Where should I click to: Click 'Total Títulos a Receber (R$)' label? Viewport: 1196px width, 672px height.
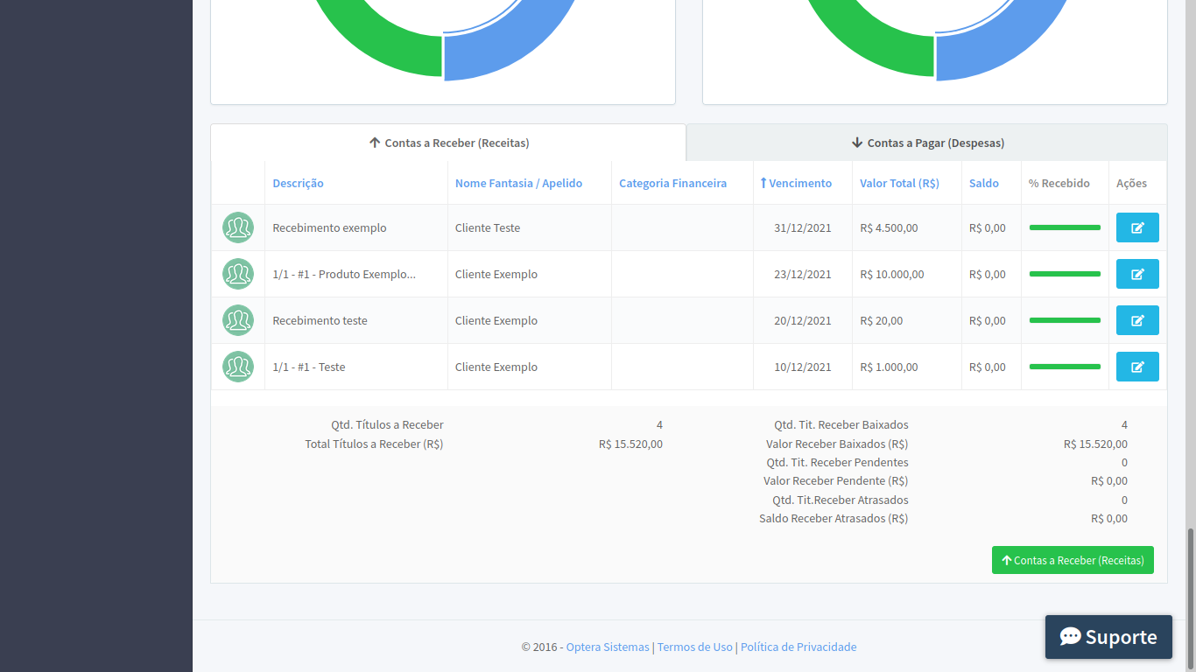click(x=374, y=444)
